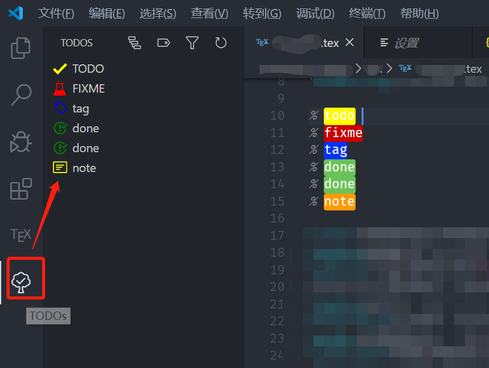
Task: Select the tag item in the TODO tree
Action: tap(80, 108)
